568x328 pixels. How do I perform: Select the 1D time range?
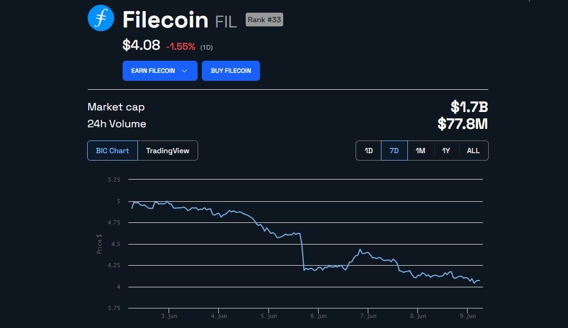(369, 151)
